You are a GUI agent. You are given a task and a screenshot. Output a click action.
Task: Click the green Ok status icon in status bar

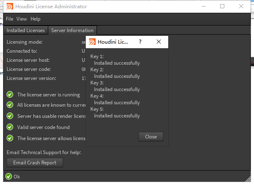click(x=9, y=176)
